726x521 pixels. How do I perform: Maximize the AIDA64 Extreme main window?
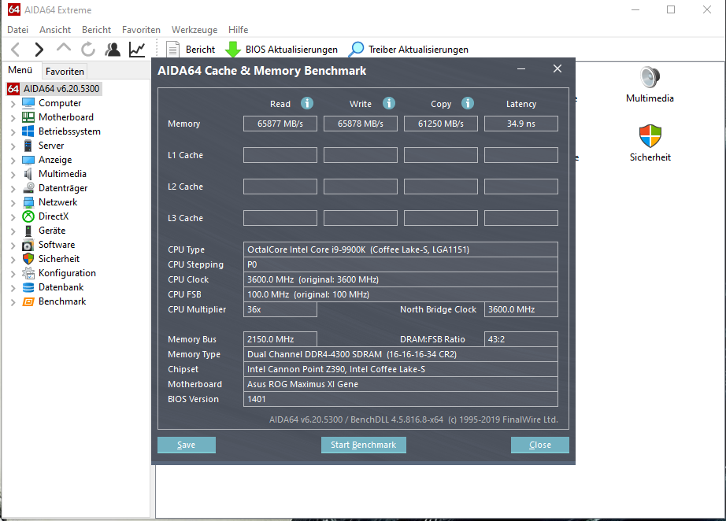coord(671,9)
